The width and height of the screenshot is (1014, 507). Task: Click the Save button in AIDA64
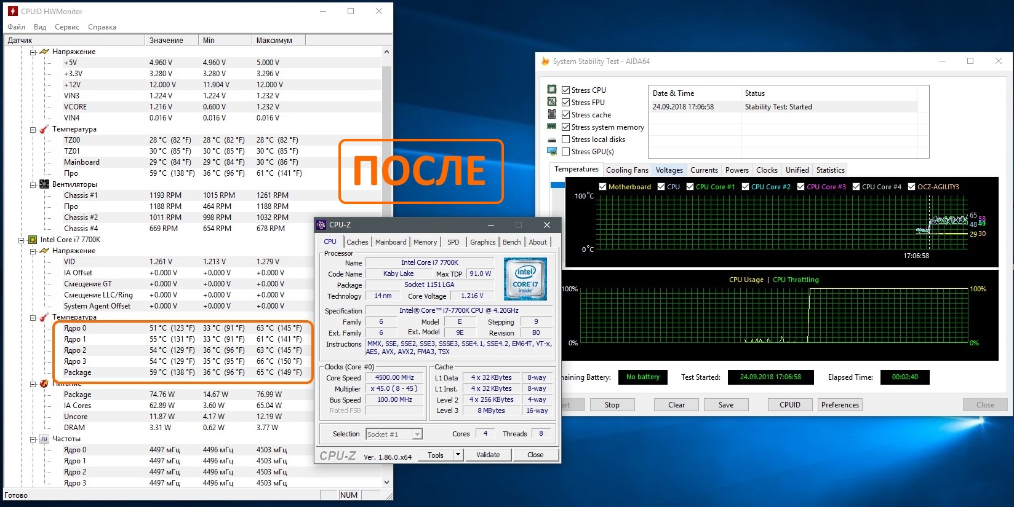coord(726,405)
